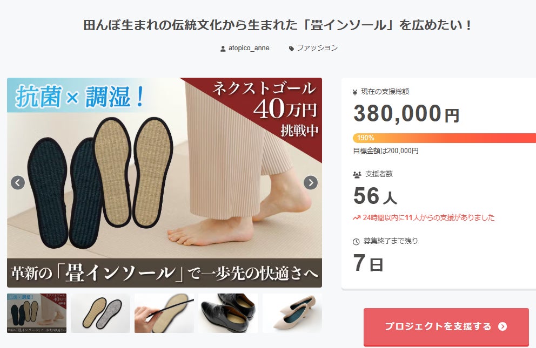Select the beige pumps thumbnail
Screen dimensions: 536x348
coord(292,313)
